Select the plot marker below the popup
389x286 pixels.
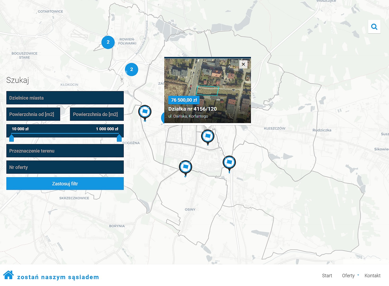click(208, 136)
